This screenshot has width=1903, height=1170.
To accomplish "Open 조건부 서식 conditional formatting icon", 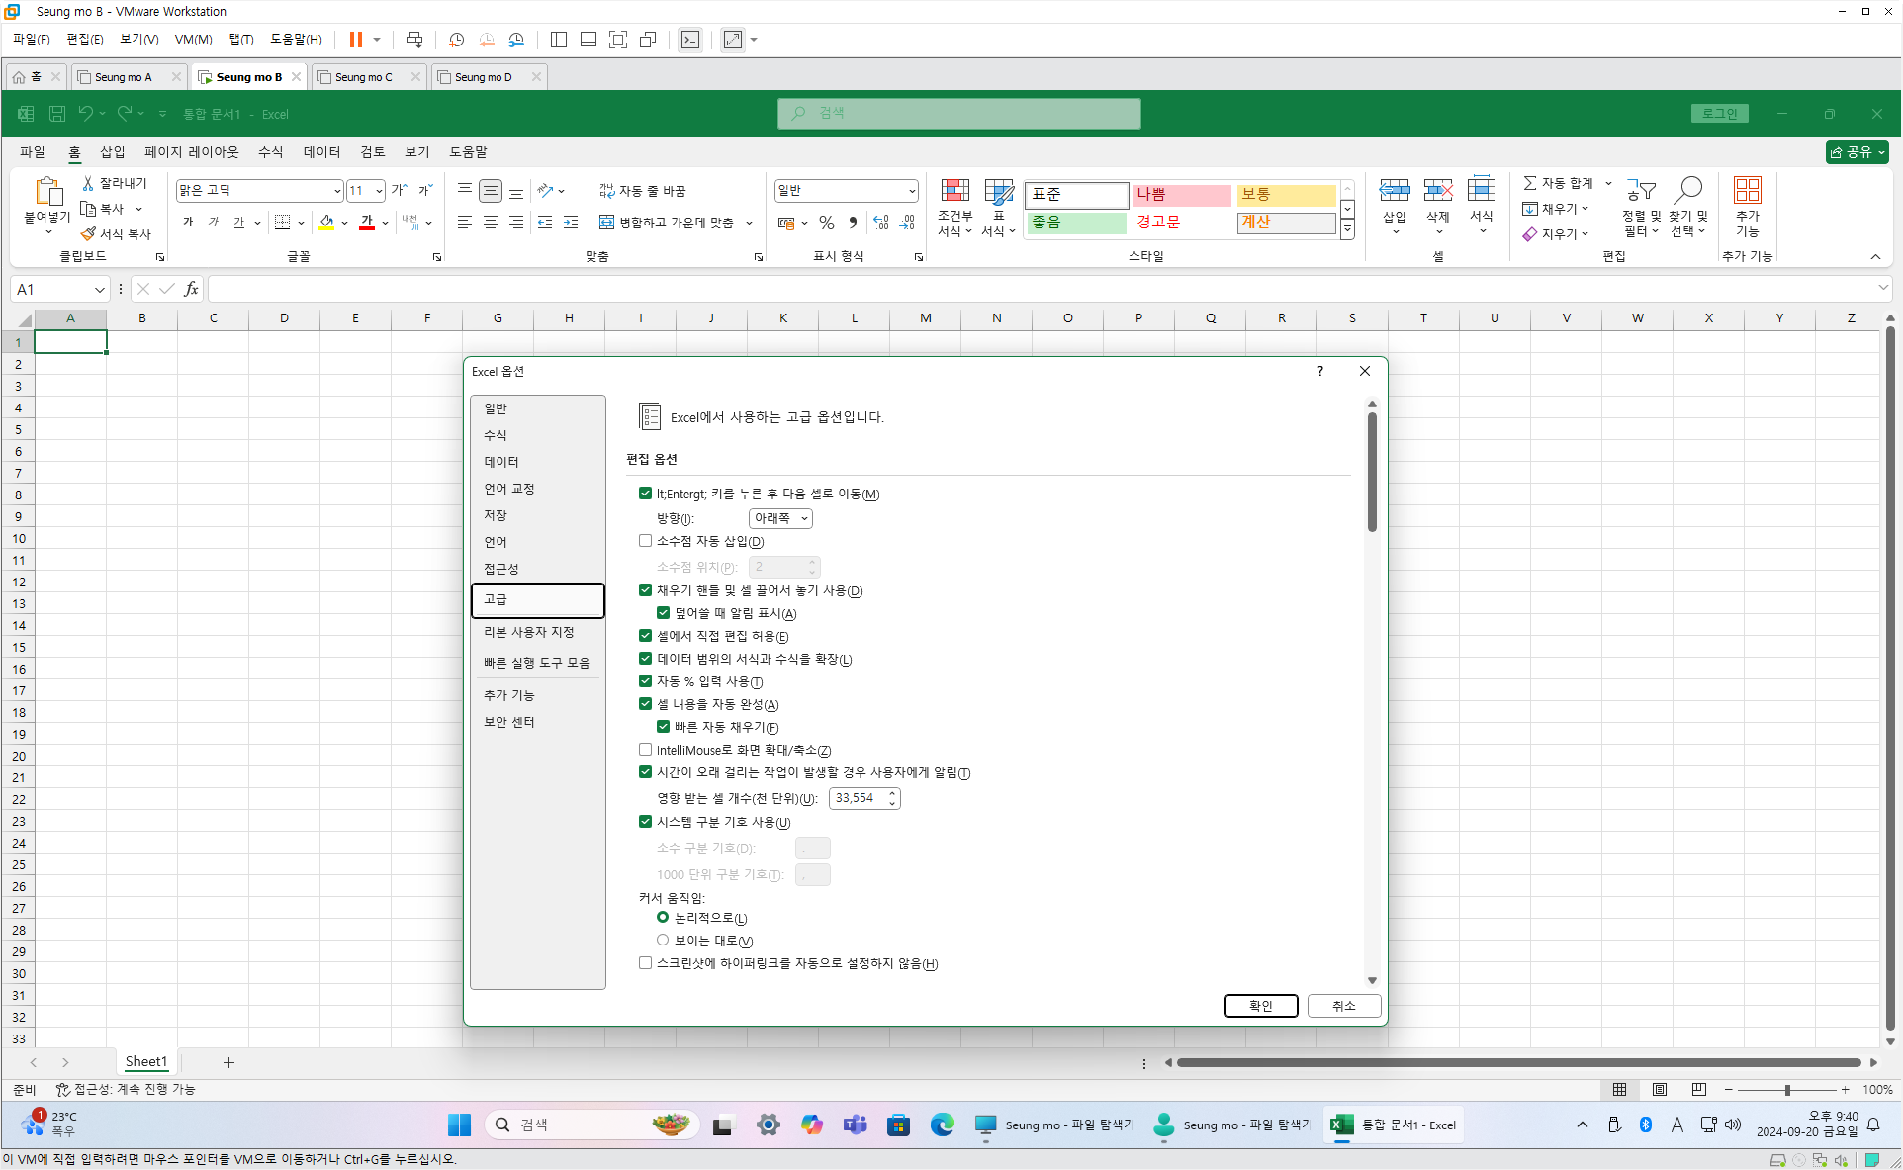I will pyautogui.click(x=954, y=191).
